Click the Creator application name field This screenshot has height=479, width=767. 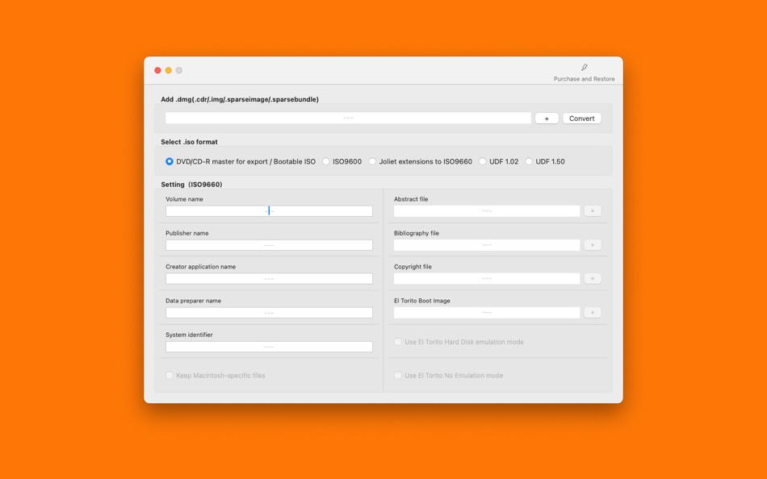(x=269, y=278)
